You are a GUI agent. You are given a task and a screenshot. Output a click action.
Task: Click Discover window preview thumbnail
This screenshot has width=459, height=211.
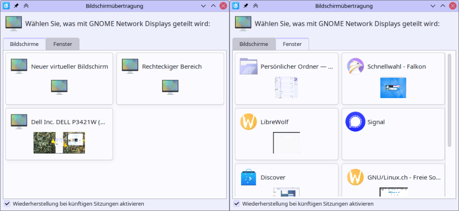pos(287,192)
